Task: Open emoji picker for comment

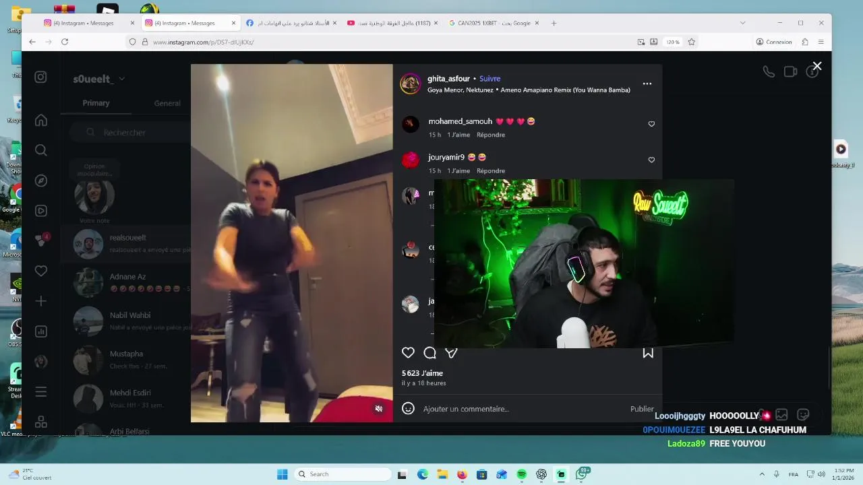Action: tap(408, 408)
